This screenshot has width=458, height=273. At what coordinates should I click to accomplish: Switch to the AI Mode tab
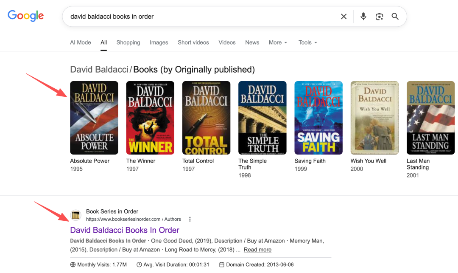[80, 42]
